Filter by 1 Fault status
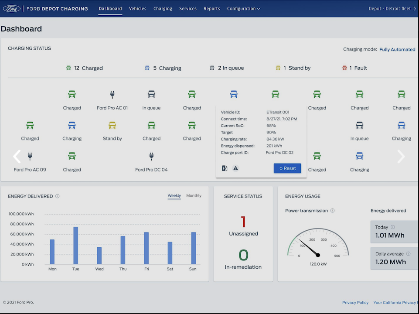This screenshot has width=419, height=314. click(x=354, y=68)
